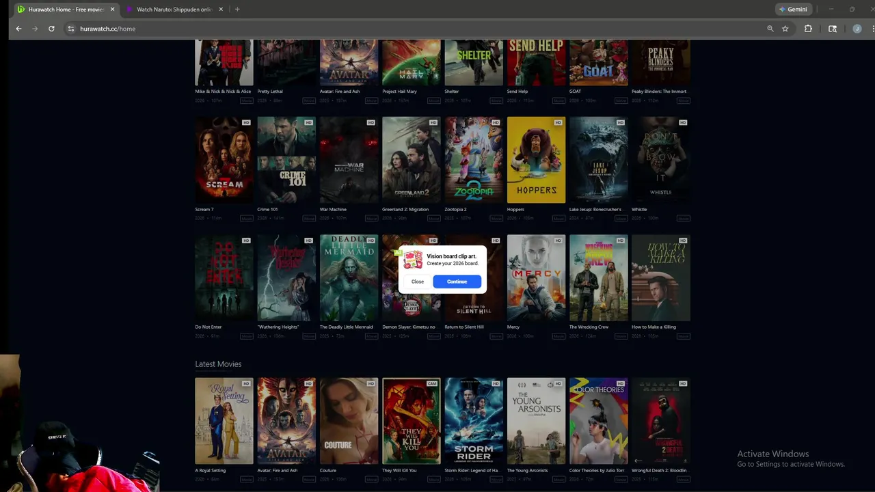This screenshot has height=492, width=875.
Task: Open the Storm Rider poster
Action: 474,421
